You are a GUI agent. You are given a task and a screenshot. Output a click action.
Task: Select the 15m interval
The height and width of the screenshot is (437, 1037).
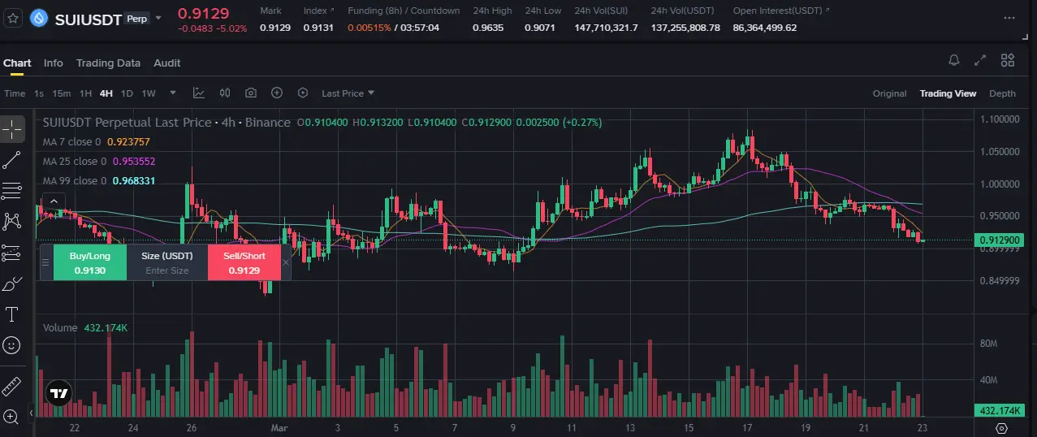click(62, 93)
